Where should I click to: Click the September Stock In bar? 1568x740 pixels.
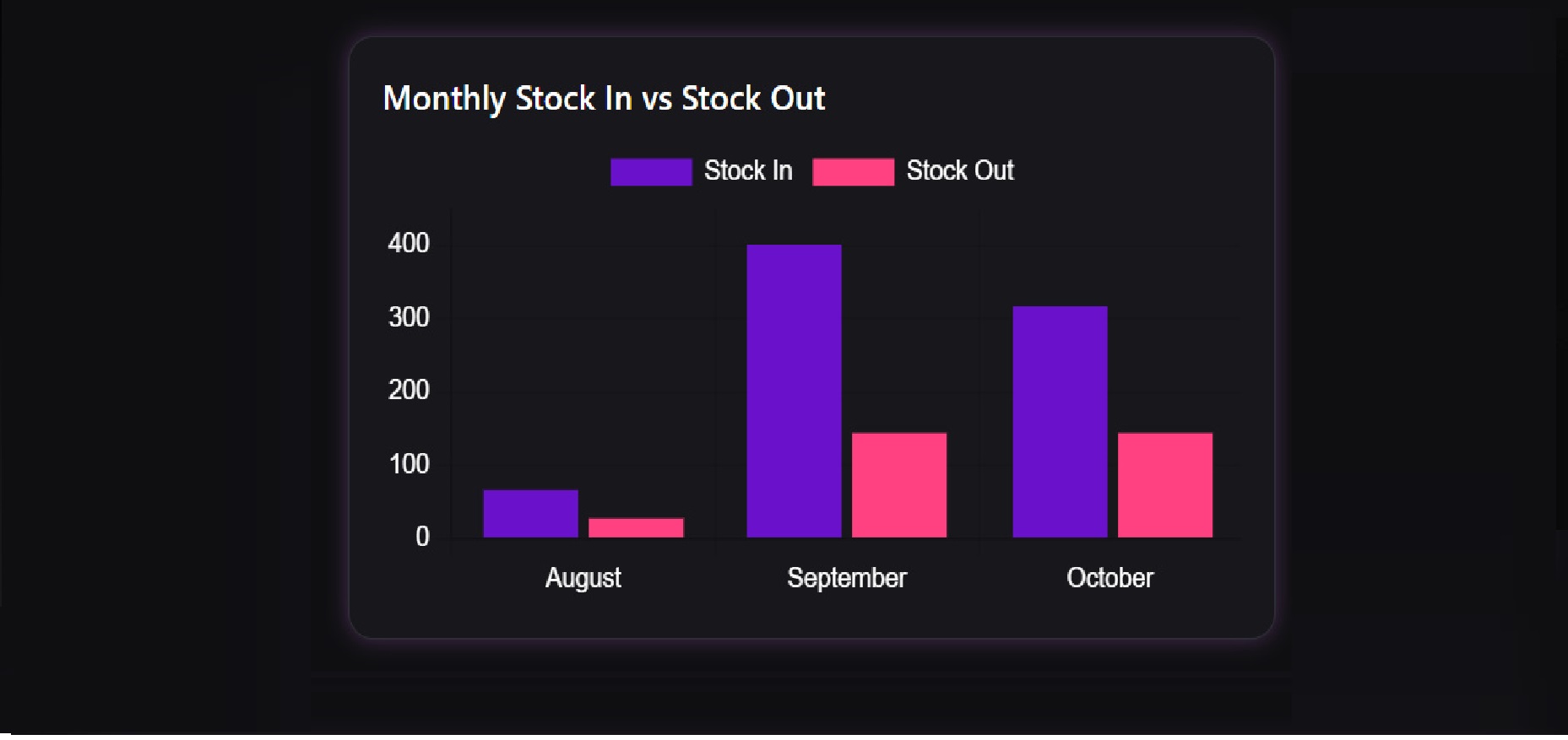pyautogui.click(x=794, y=391)
